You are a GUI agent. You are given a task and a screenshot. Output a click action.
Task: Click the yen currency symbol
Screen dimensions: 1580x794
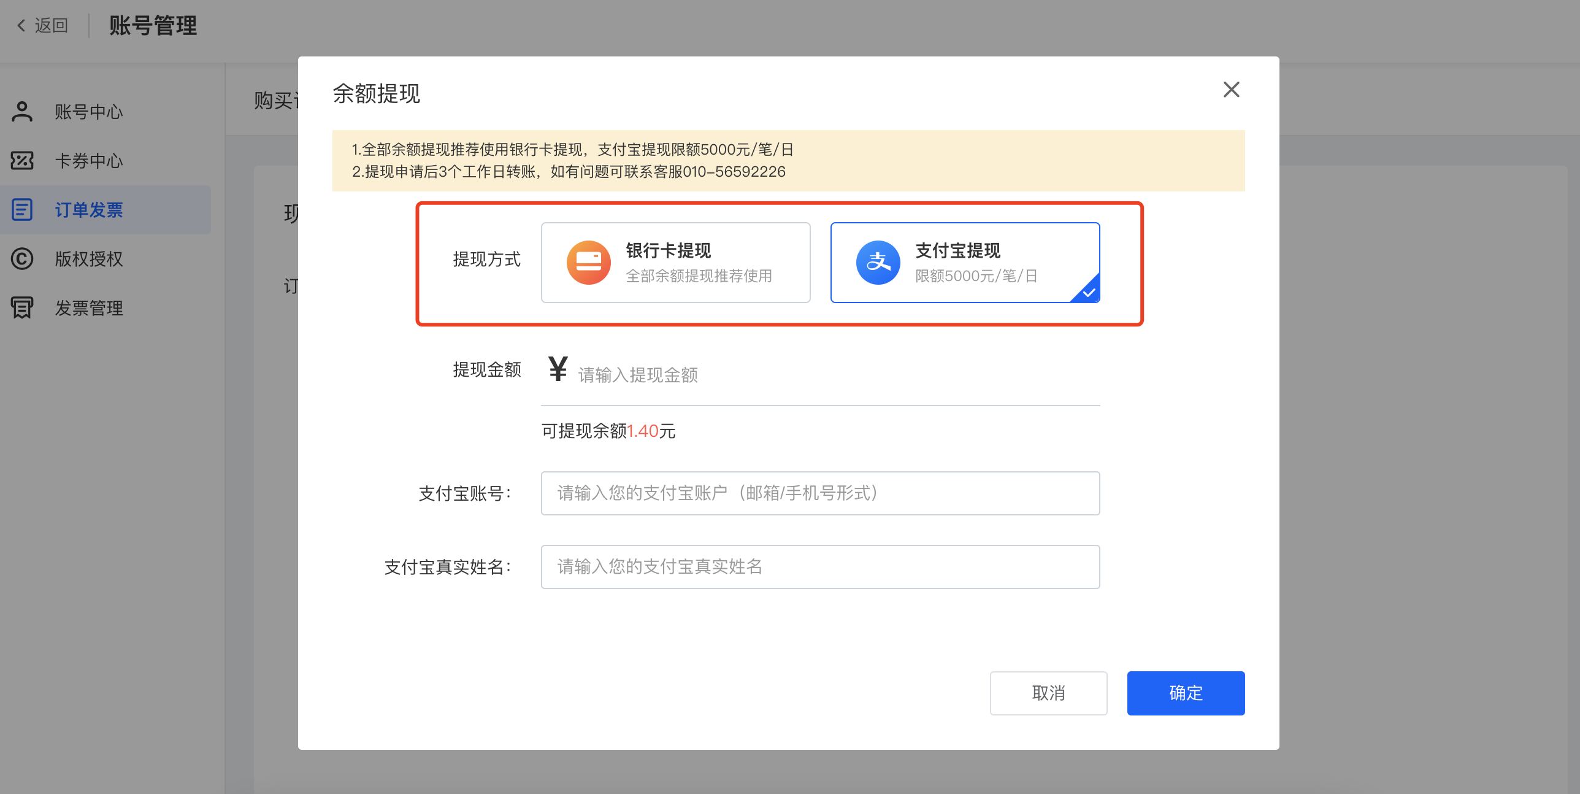point(558,369)
